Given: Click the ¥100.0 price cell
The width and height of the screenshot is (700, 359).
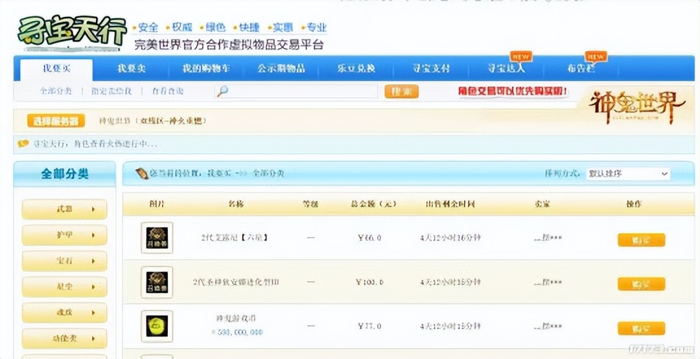Looking at the screenshot, I should (x=369, y=282).
